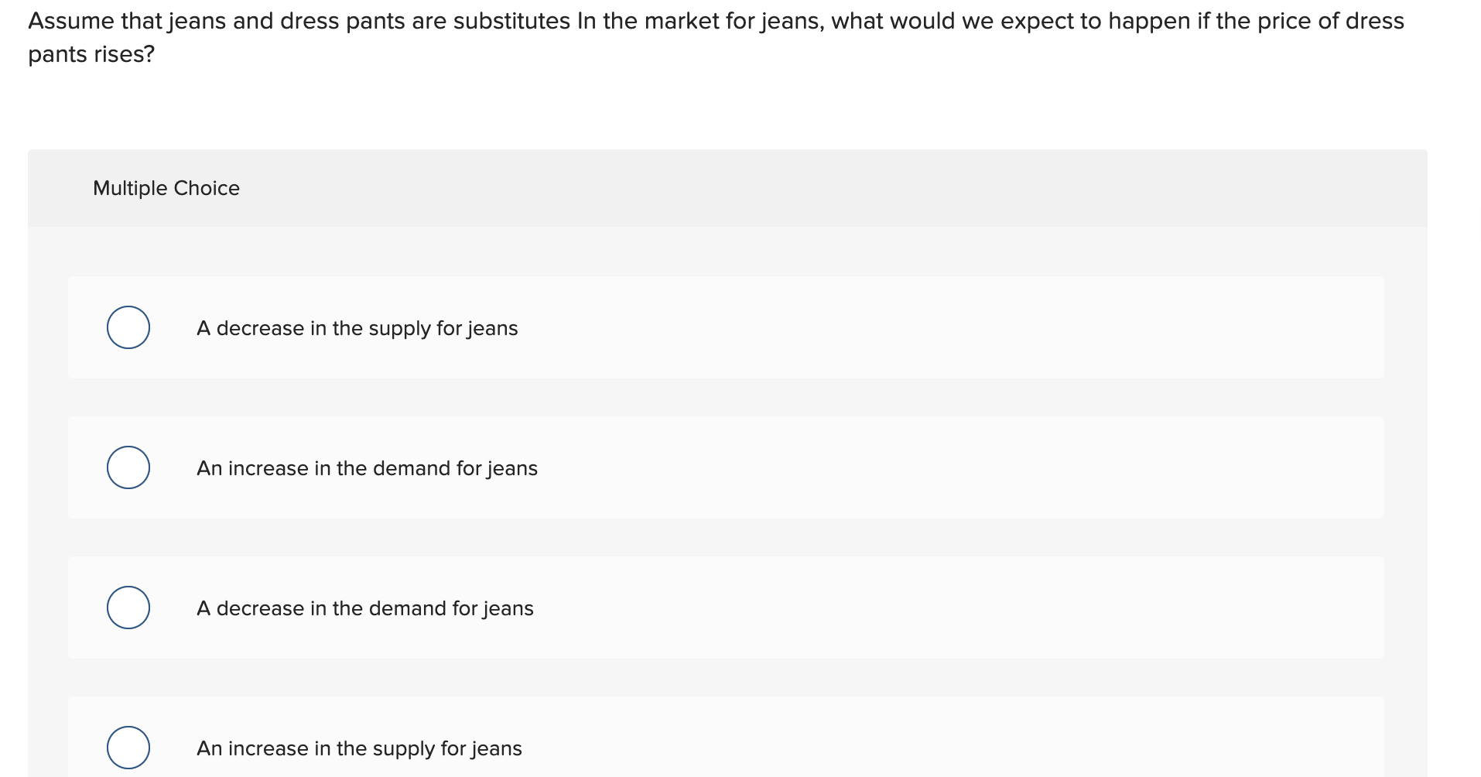Screen dimensions: 1481x777
Task: Choose 'A decrease in the demand for jeans'
Action: tap(128, 608)
